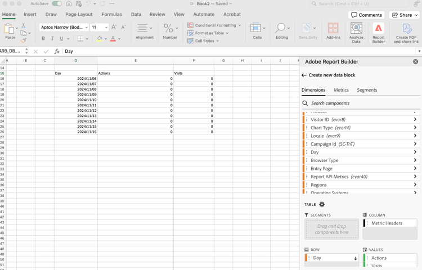Expand the Browser Type dimension chevron
422x270 pixels.
coord(415,160)
